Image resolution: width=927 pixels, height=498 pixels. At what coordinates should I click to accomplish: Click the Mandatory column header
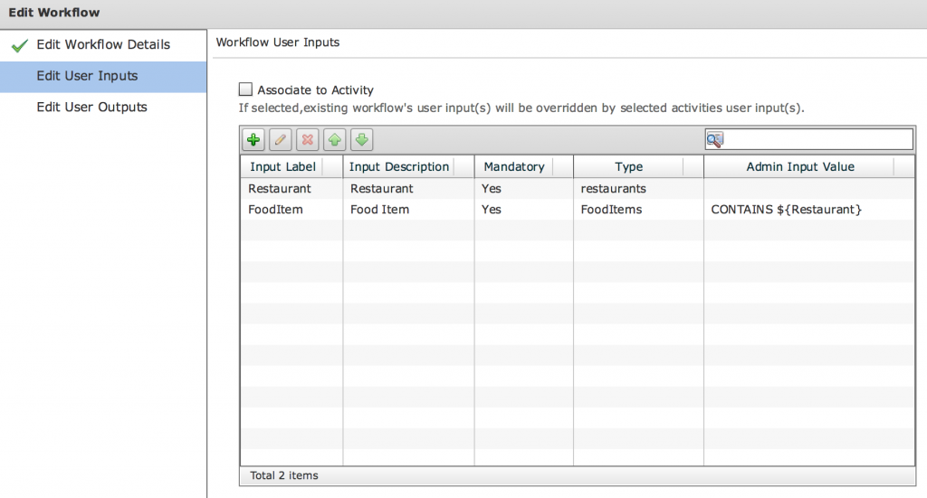tap(514, 166)
